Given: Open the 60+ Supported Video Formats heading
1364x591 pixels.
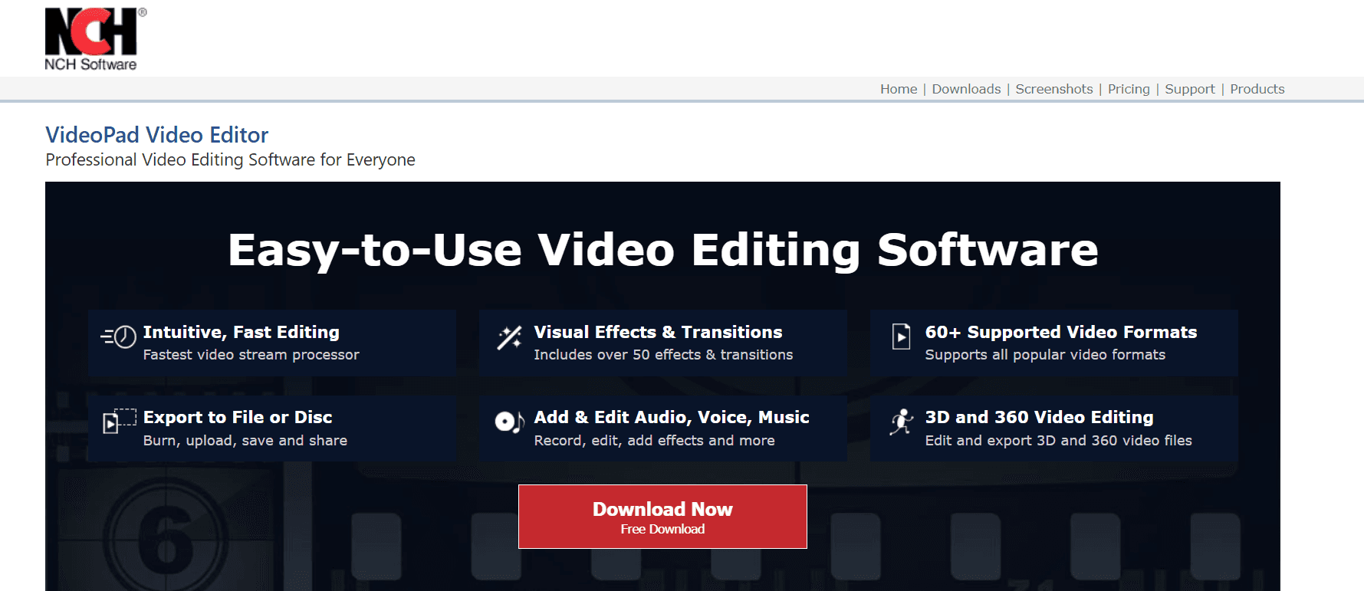Looking at the screenshot, I should (x=1060, y=332).
